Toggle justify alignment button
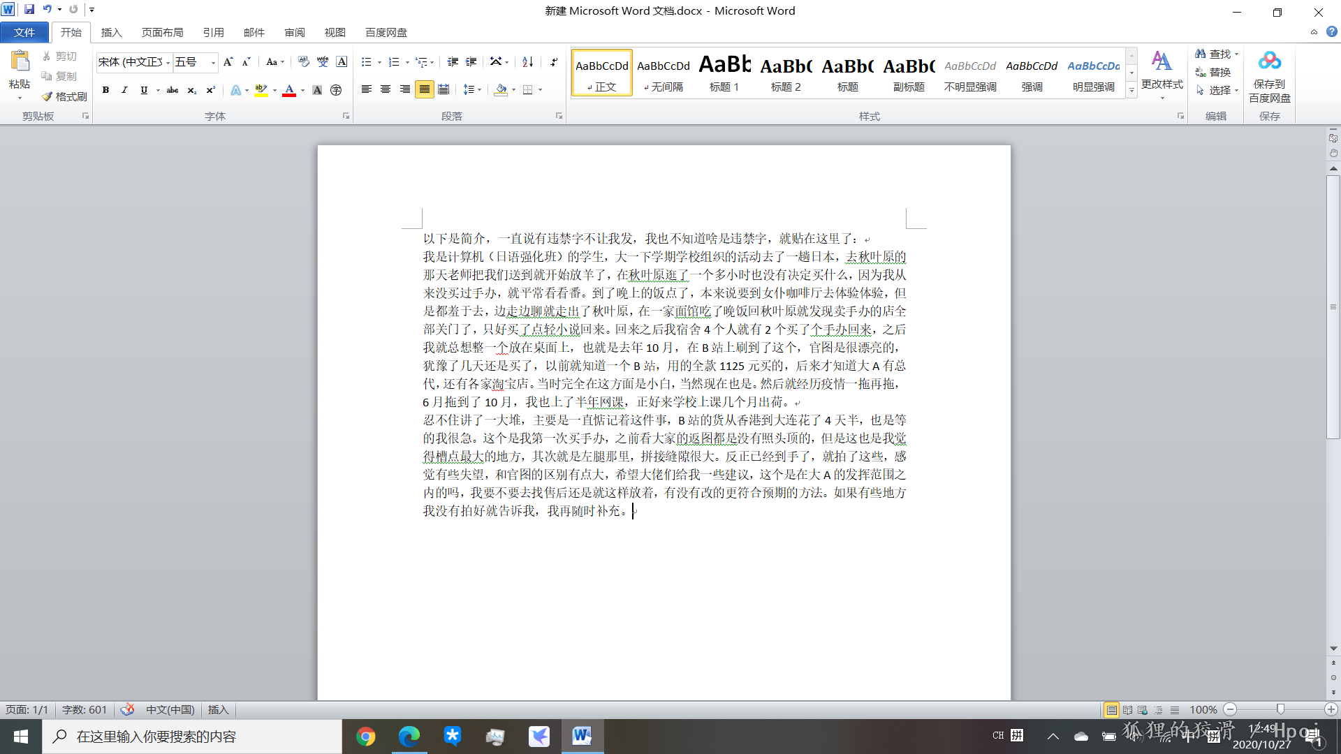The width and height of the screenshot is (1341, 754). [x=424, y=89]
